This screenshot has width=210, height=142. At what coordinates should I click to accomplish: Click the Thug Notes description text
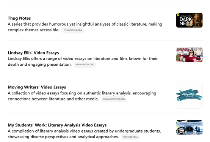[85, 27]
